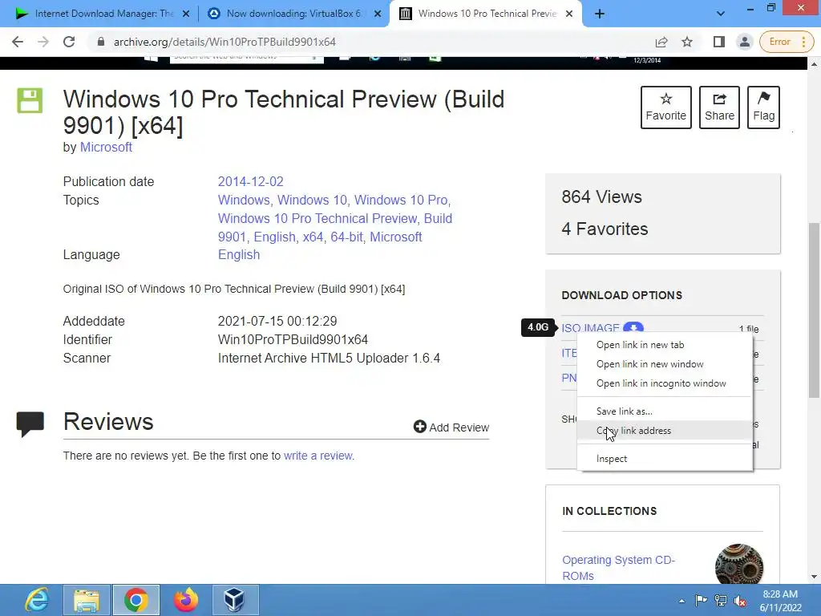Click the Add Review plus icon
Viewport: 821px width, 616px height.
(x=420, y=427)
